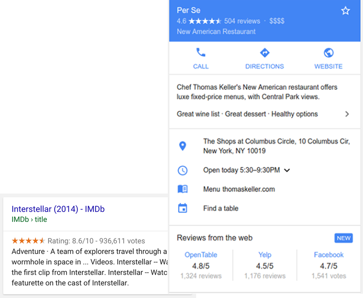Select the clock icon next to opening hours
This screenshot has height=298, width=363.
point(183,170)
